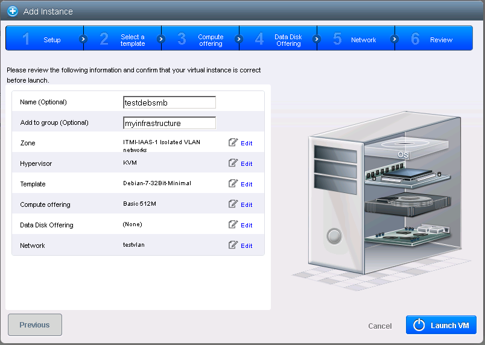
Task: Click the Add to group input field
Action: click(x=169, y=123)
